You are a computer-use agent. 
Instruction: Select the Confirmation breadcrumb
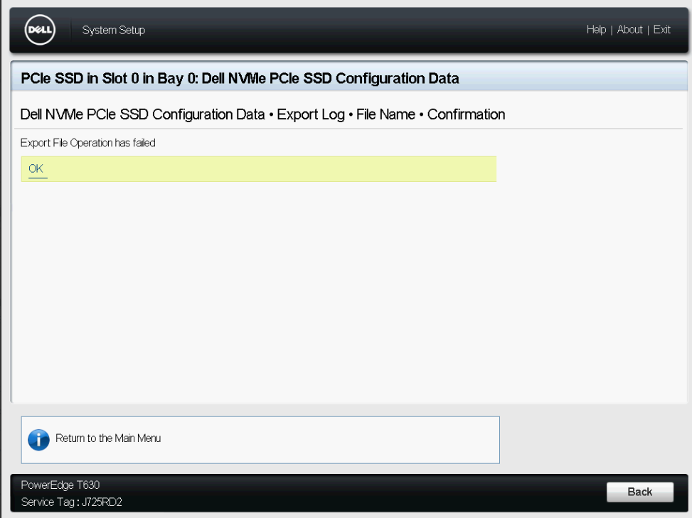coord(467,114)
